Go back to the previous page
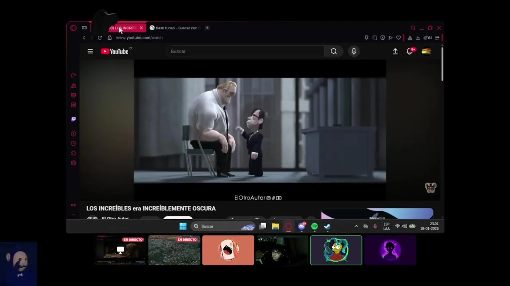Image resolution: width=510 pixels, height=286 pixels. coord(84,38)
